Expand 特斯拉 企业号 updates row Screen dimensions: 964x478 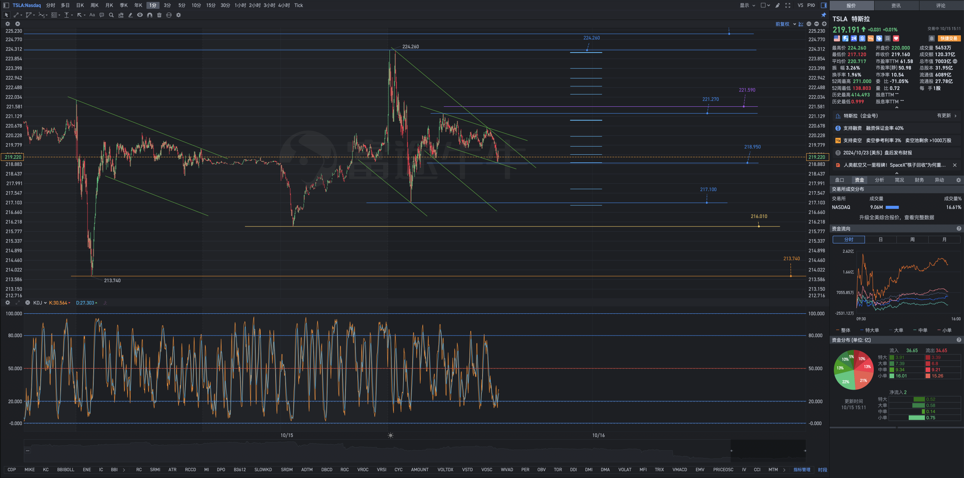tap(896, 116)
